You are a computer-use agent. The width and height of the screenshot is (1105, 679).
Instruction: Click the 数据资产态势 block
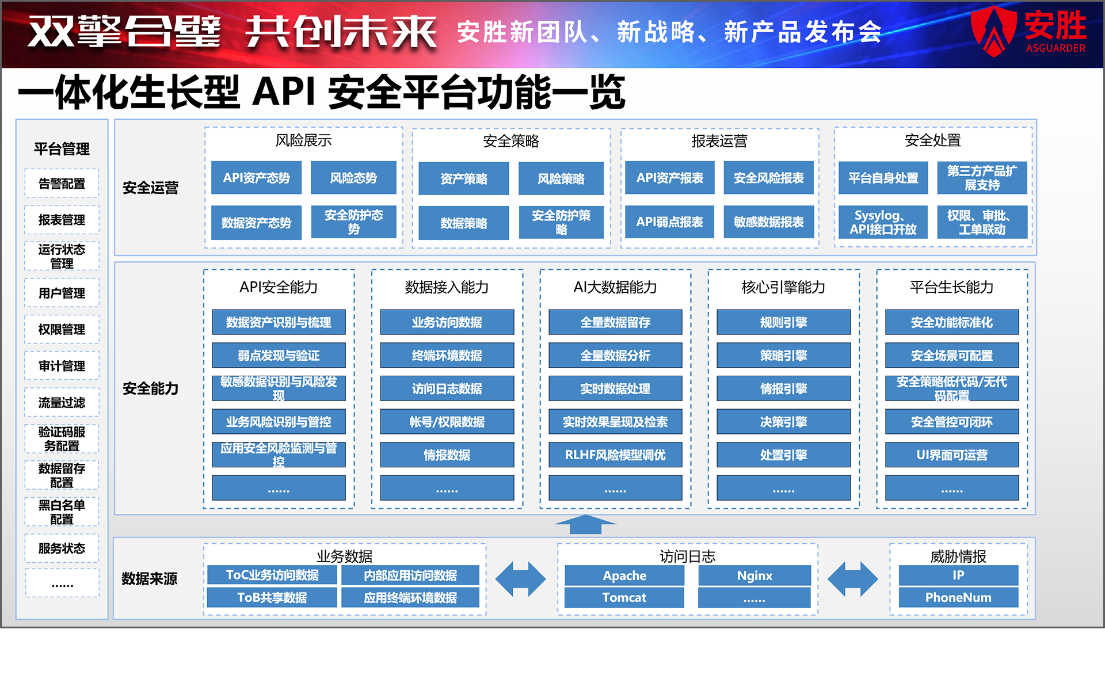tap(256, 223)
